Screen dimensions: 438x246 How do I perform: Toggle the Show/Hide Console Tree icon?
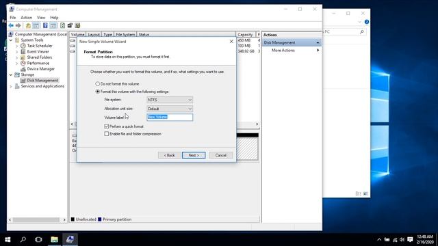click(36, 26)
